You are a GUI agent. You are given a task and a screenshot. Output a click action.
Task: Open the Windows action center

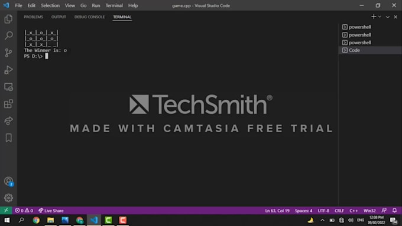click(394, 220)
